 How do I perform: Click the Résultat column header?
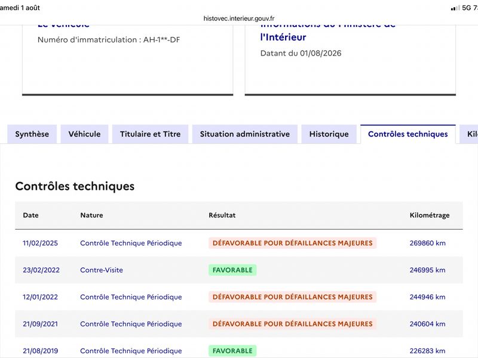tap(222, 215)
